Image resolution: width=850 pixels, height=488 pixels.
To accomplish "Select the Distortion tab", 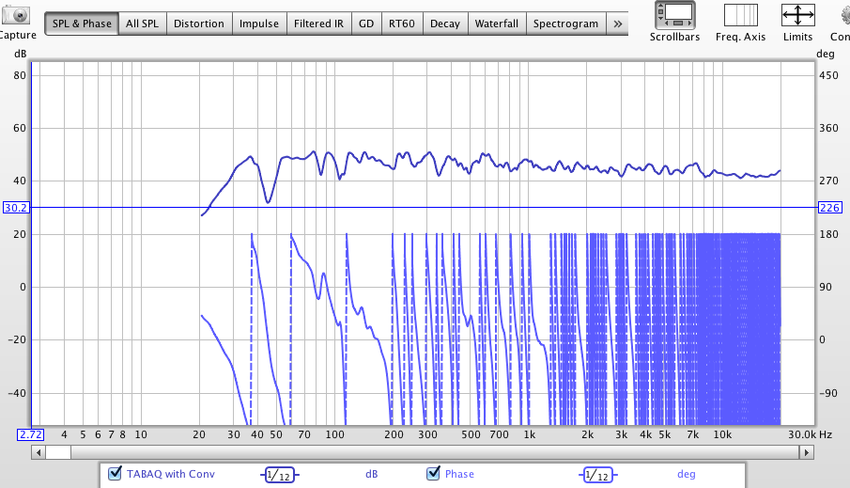I will coord(199,24).
